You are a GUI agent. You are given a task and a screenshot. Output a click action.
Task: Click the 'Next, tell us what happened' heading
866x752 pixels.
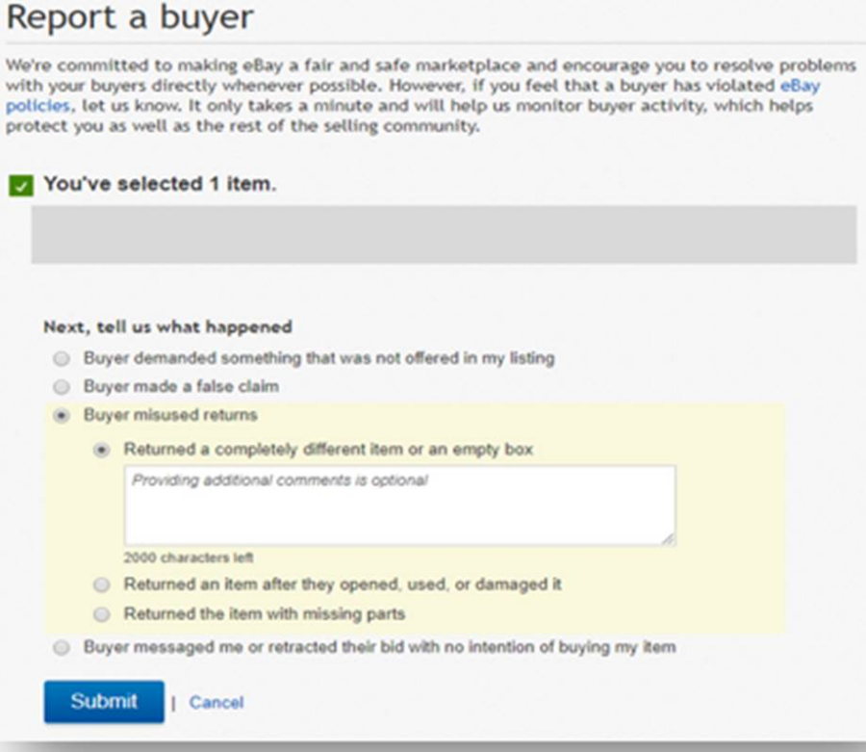pyautogui.click(x=167, y=326)
